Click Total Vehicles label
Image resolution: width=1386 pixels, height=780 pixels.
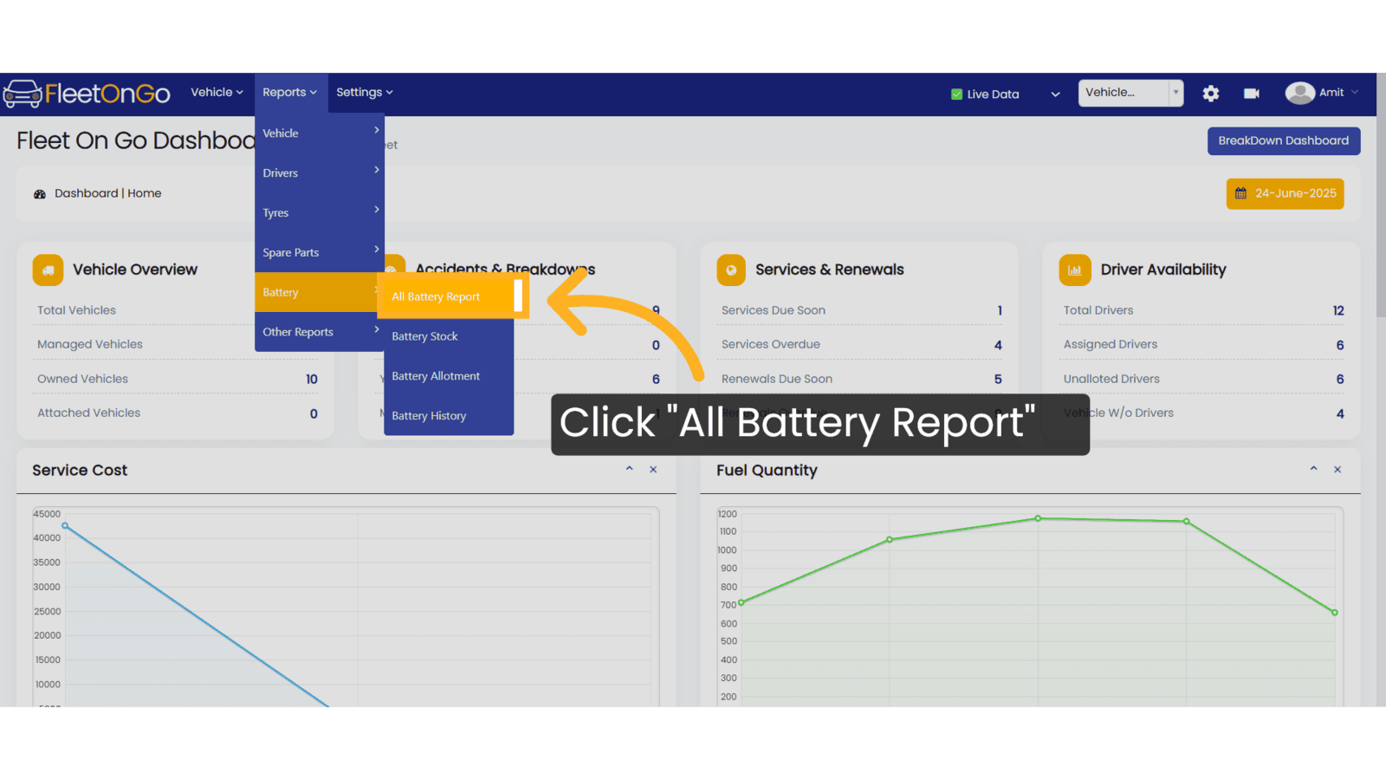click(76, 310)
